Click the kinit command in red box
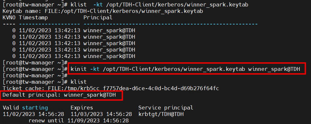311x124 pixels. 185,69
